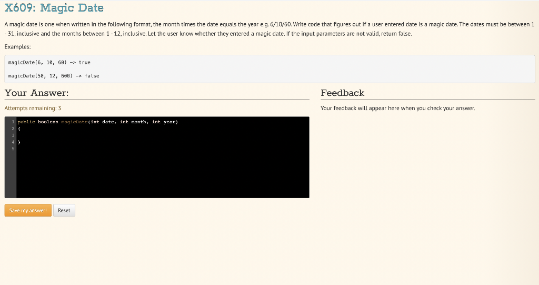The image size is (539, 285).
Task: Click the Examples: label
Action: [17, 47]
